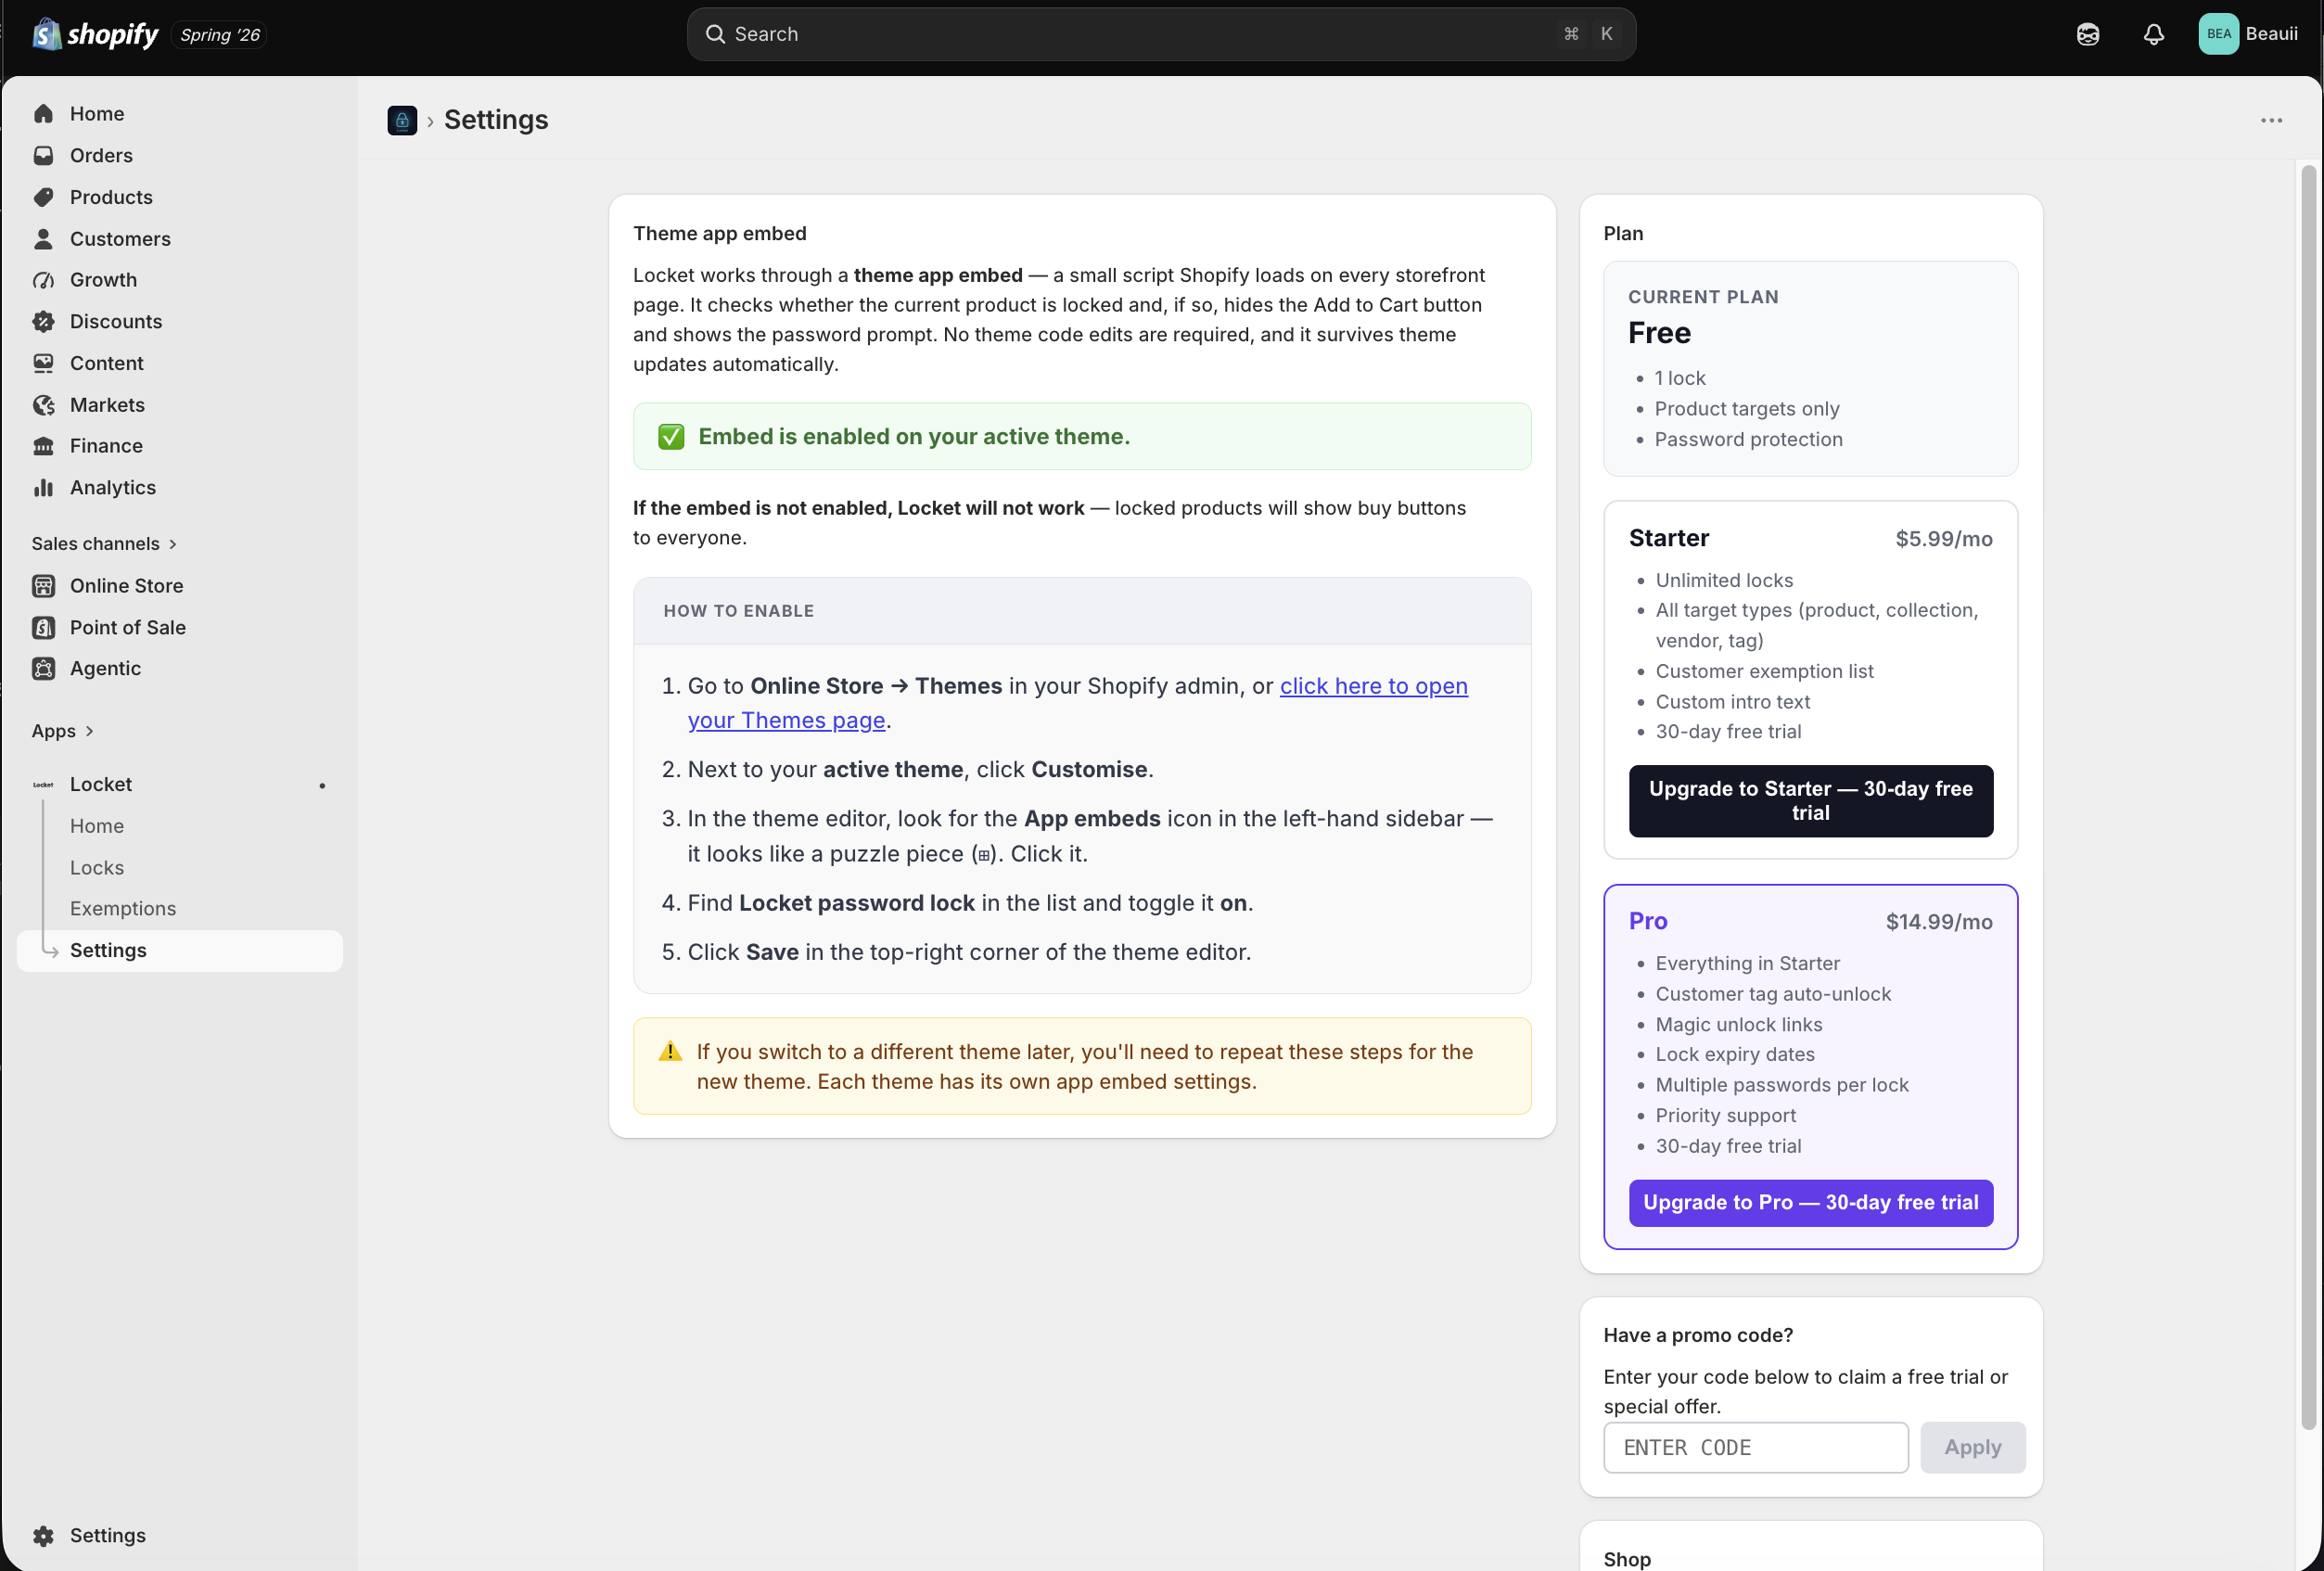Click the Analytics sidebar label
The height and width of the screenshot is (1571, 2324).
pyautogui.click(x=113, y=488)
